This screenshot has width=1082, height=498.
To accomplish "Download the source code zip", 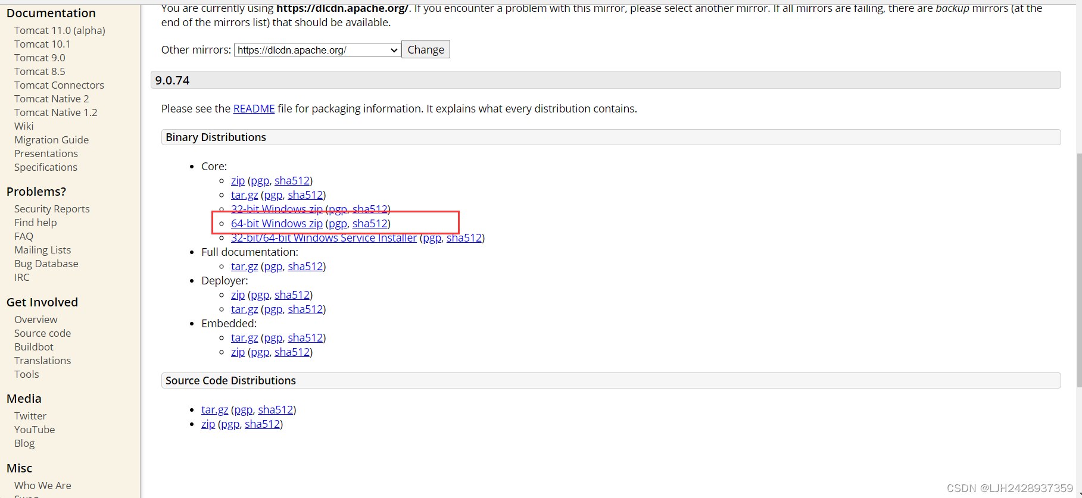I will point(208,424).
